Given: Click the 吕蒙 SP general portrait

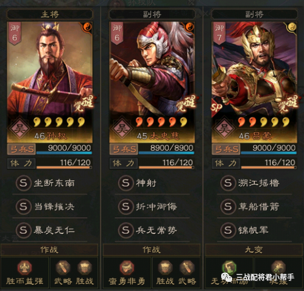Looking at the screenshot, I should [255, 82].
